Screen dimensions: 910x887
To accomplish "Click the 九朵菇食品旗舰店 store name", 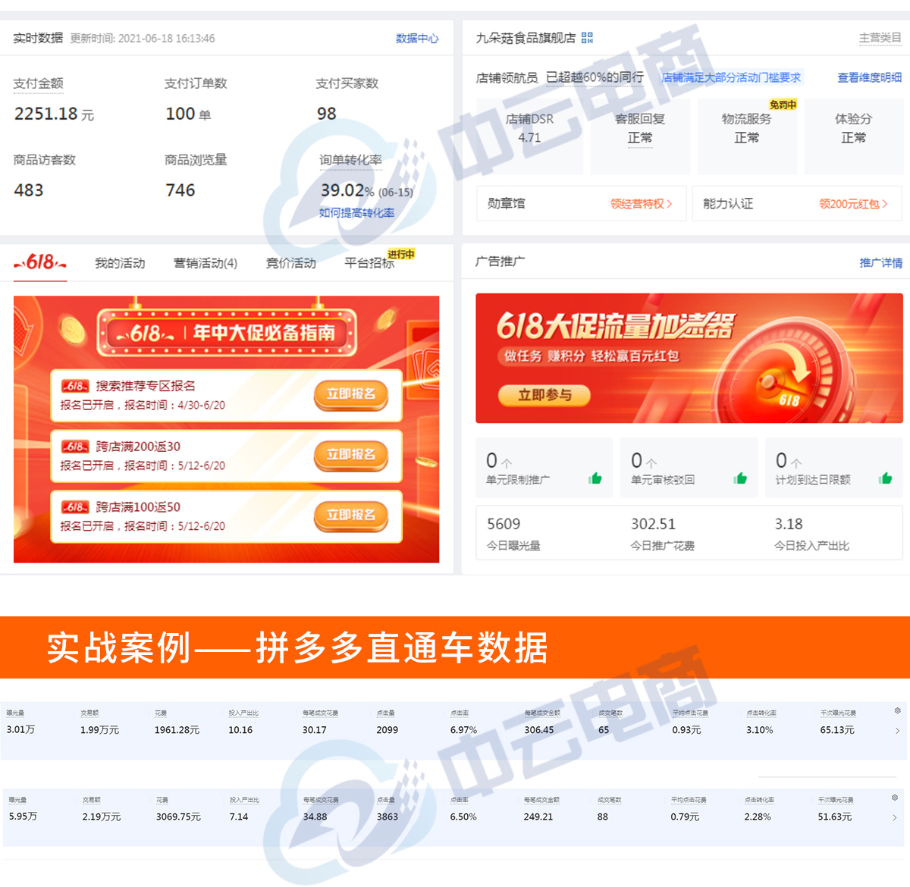I will pos(526,38).
